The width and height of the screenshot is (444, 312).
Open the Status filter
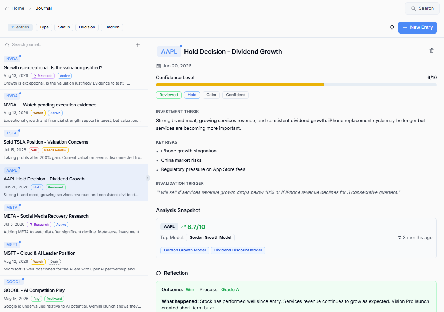pos(64,27)
